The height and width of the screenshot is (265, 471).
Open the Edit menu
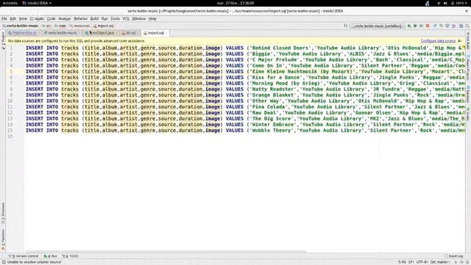pos(13,18)
